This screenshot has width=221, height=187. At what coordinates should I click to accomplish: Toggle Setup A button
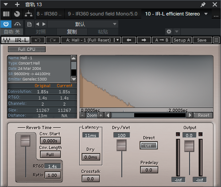pyautogui.click(x=182, y=40)
